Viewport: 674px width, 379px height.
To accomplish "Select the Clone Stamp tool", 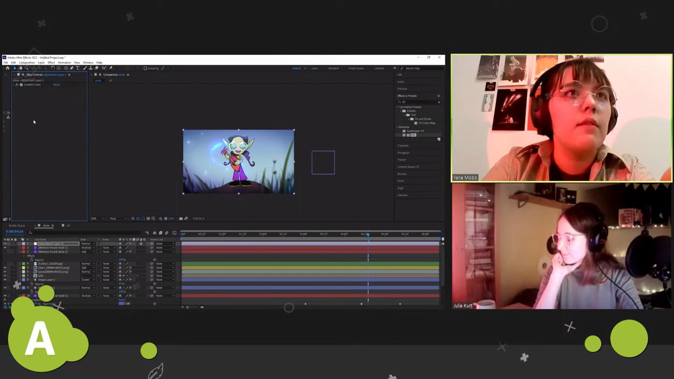I will (x=91, y=68).
